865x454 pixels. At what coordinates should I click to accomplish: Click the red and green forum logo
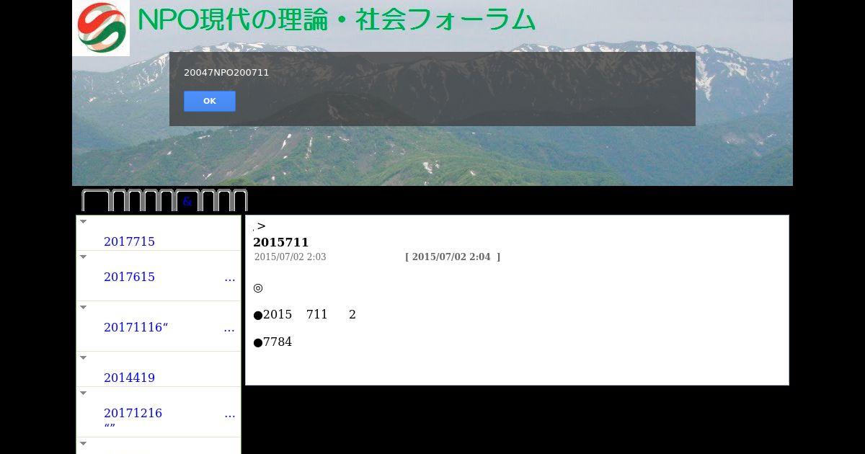click(x=101, y=28)
